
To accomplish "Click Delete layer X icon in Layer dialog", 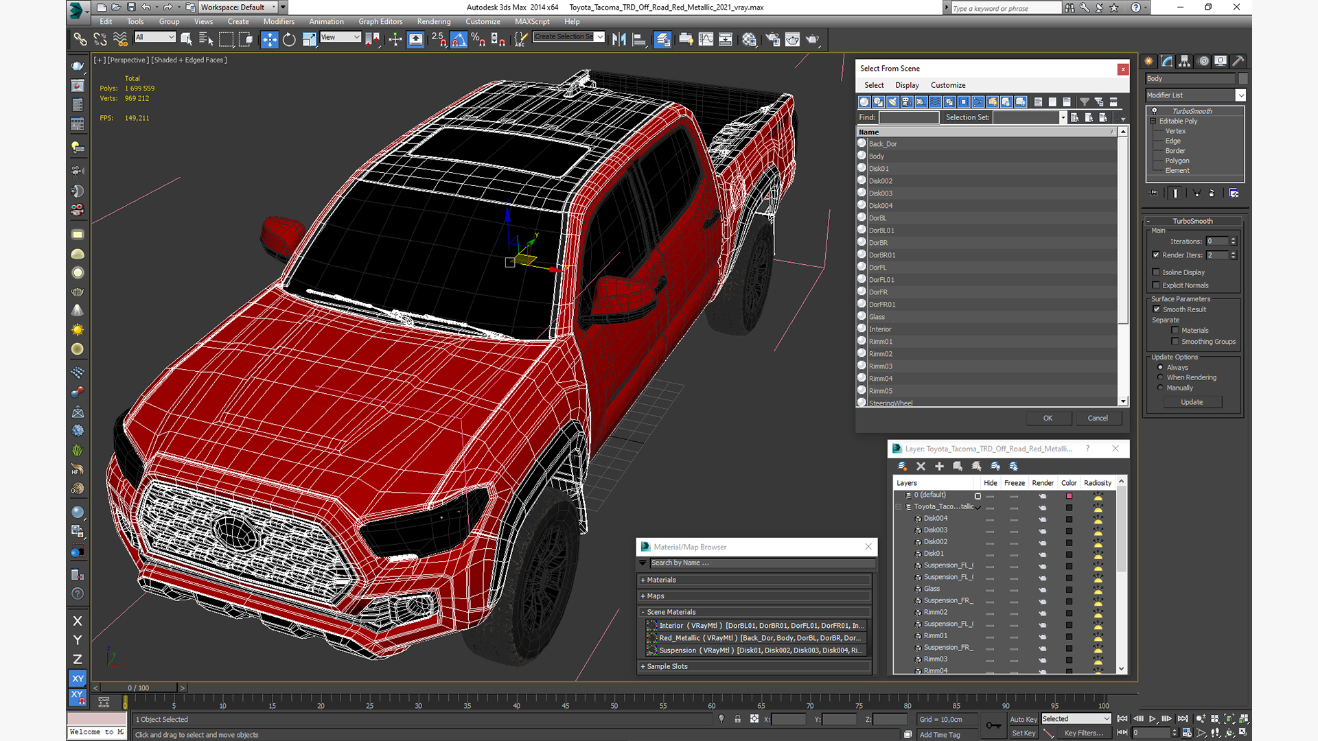I will [921, 466].
